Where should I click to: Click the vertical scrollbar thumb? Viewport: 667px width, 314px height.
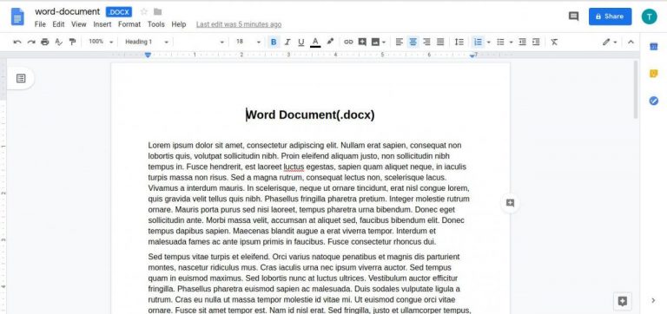tap(636, 89)
